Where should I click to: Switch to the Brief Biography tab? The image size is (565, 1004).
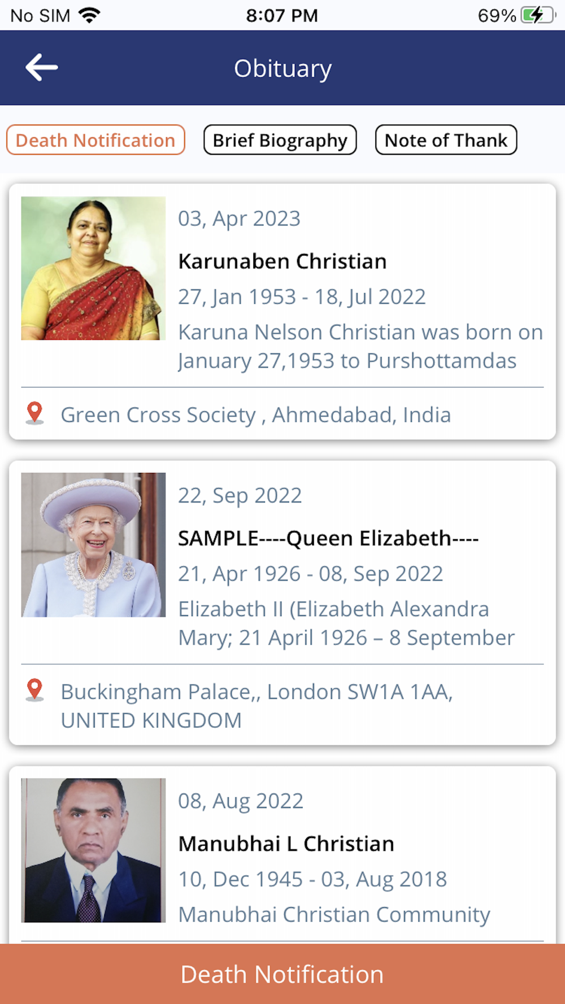280,140
